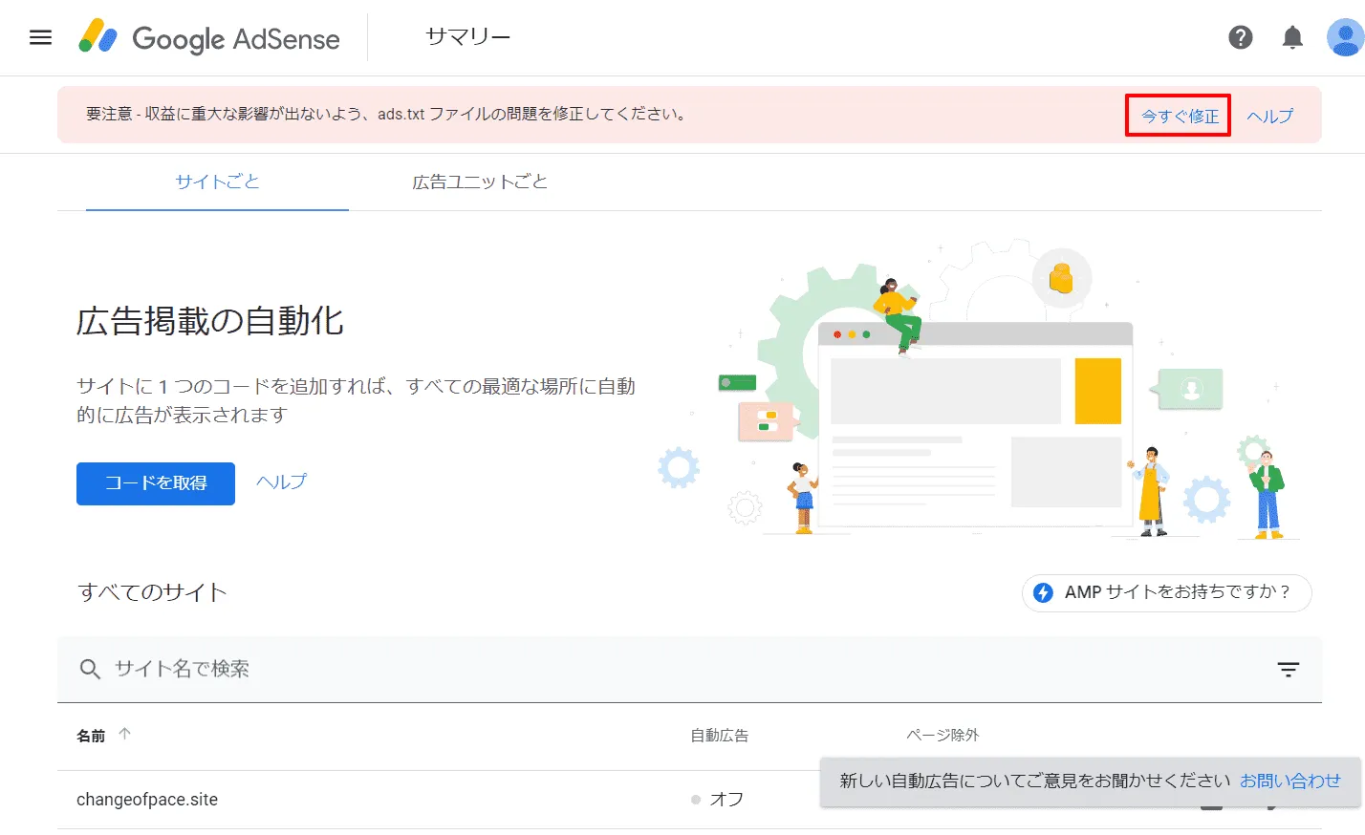The height and width of the screenshot is (835, 1365).
Task: Open the ヘルプ link in the banner
Action: pyautogui.click(x=1270, y=115)
